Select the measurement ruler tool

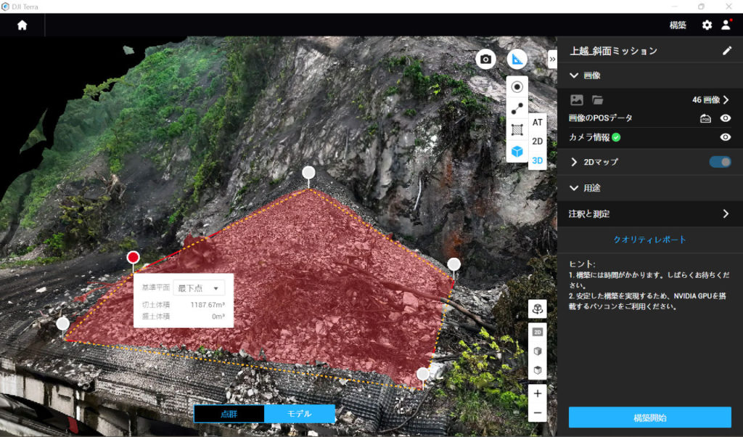[x=517, y=58]
